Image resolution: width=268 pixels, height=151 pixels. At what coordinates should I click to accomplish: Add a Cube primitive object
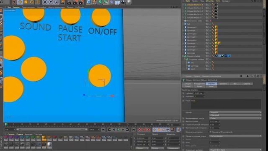pos(88,2)
